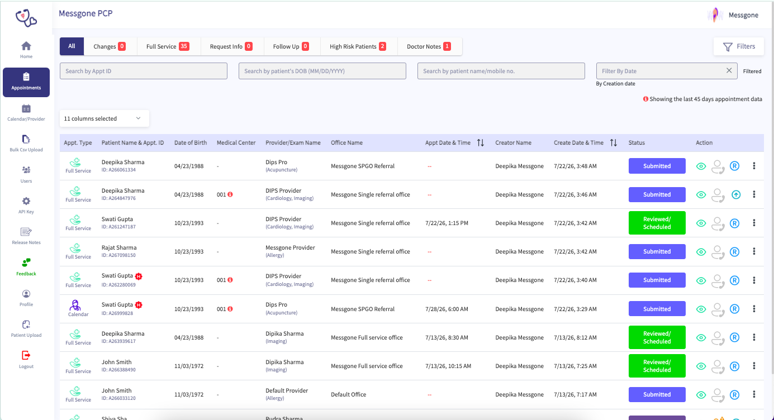Click Submitted status for appointment A266033120
This screenshot has height=420, width=774.
[x=657, y=394]
